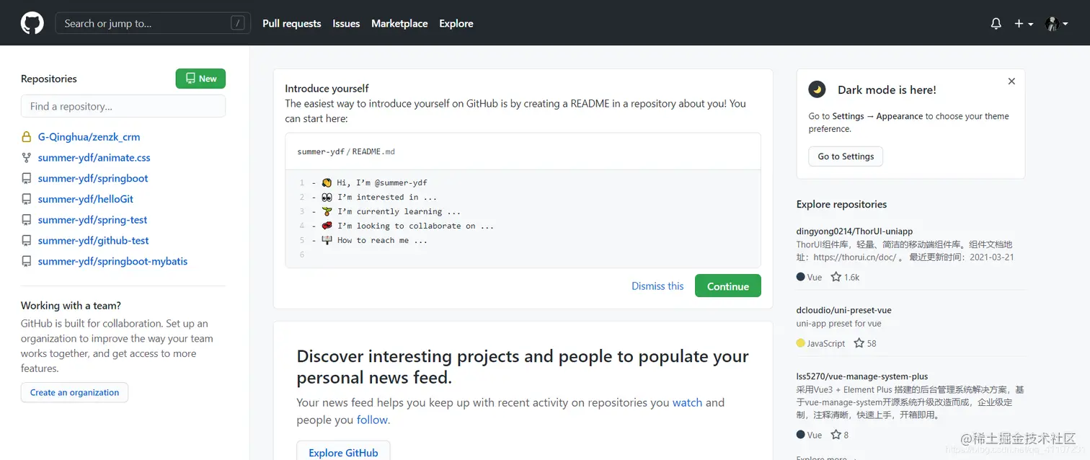Click the Explore GitHub button

343,452
